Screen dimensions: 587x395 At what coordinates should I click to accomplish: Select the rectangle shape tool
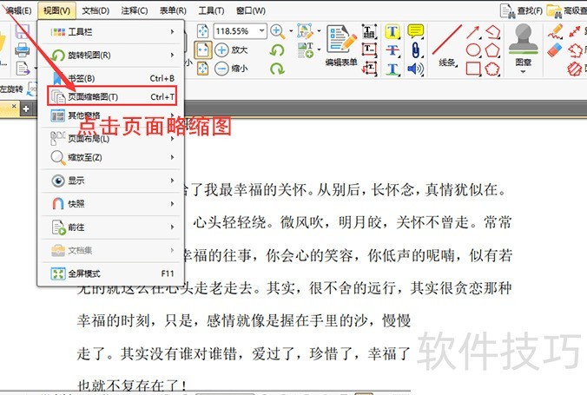point(473,69)
